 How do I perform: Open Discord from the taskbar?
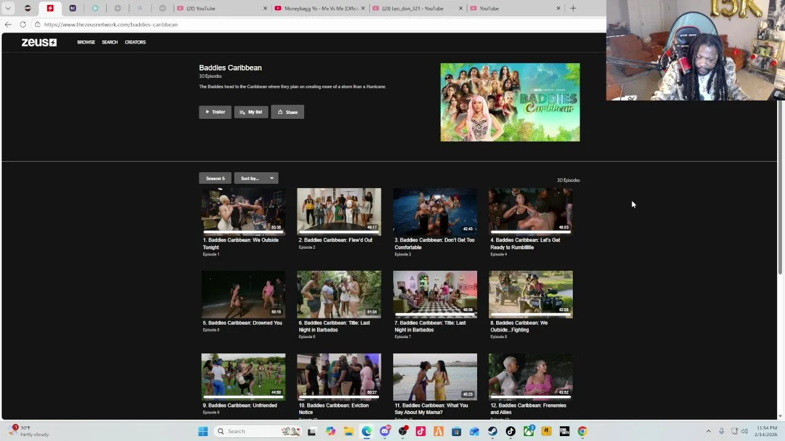click(385, 431)
